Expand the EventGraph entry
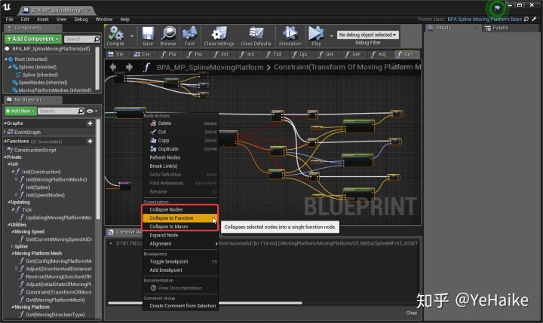 [5, 132]
